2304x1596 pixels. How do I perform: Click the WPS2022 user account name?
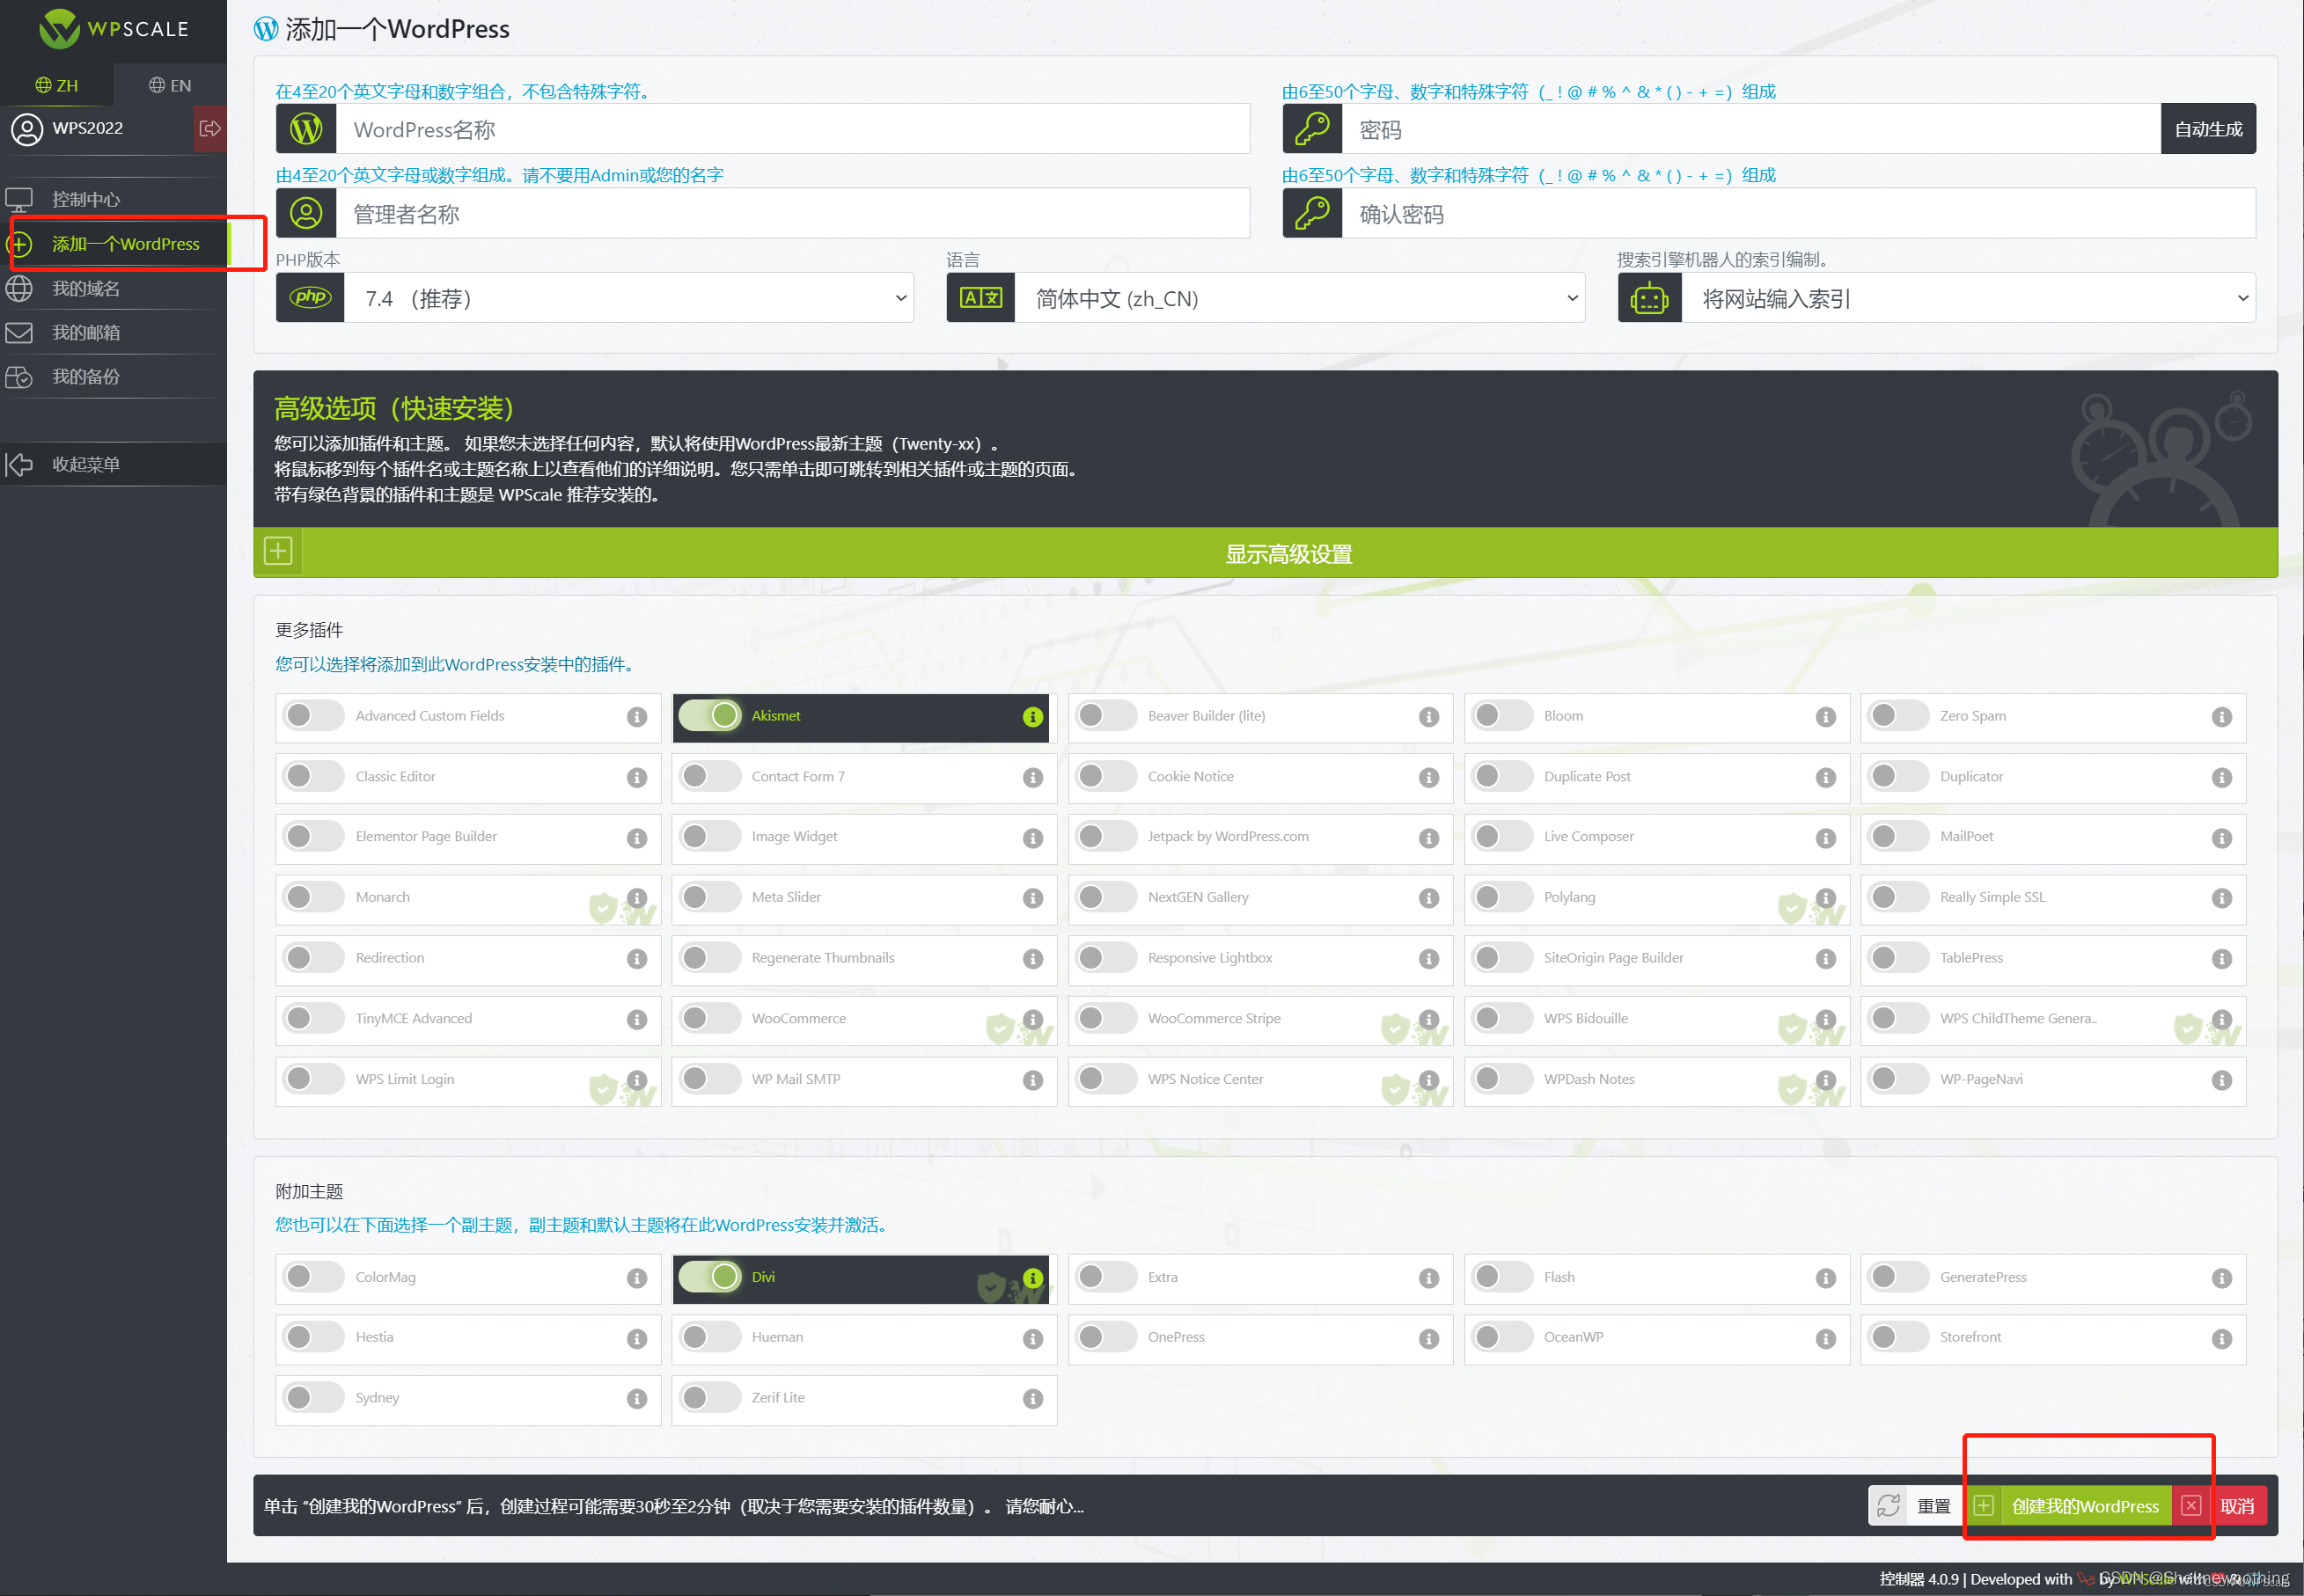[x=88, y=128]
